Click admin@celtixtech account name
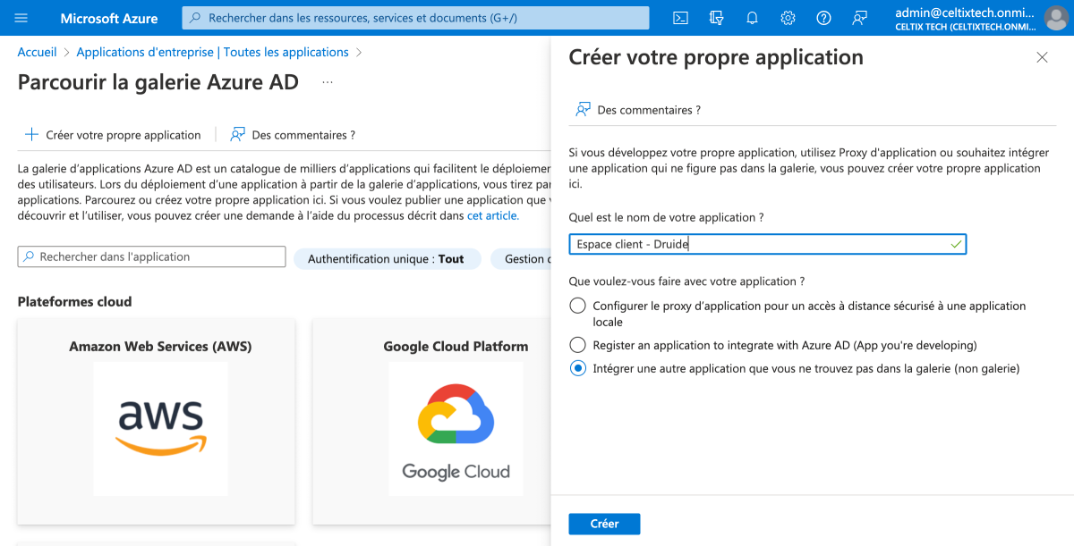Screen dimensions: 1074x546 pos(964,13)
